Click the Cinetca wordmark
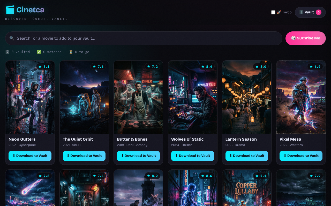Image resolution: width=331 pixels, height=206 pixels. point(30,10)
